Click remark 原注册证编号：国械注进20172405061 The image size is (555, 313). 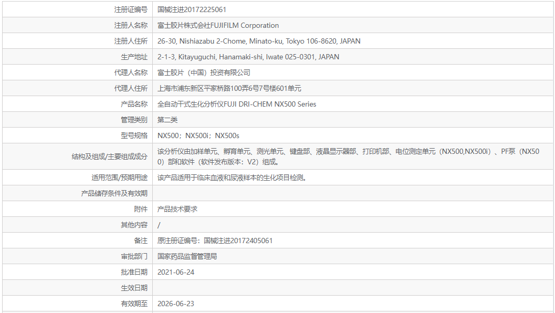point(215,241)
